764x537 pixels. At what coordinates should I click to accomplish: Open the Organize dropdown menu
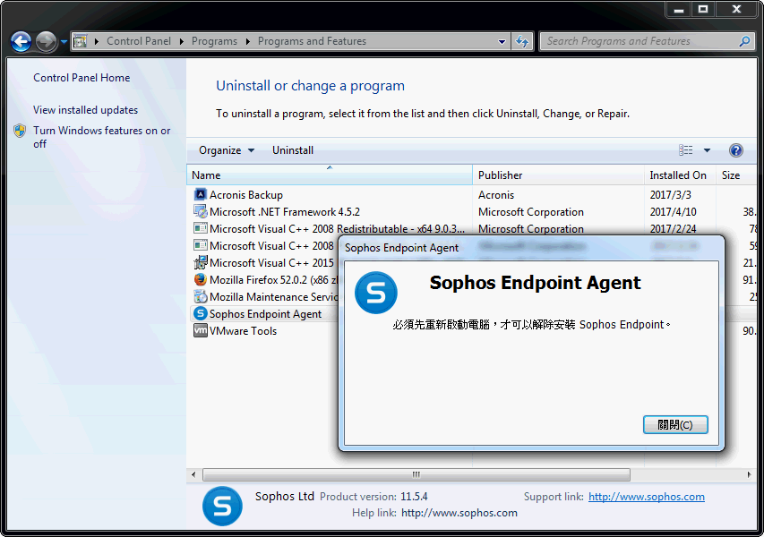[x=226, y=150]
